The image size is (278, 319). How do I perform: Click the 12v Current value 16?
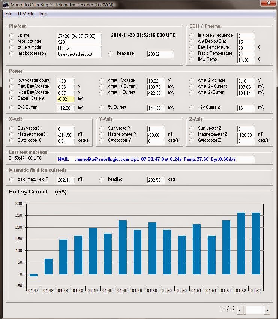pyautogui.click(x=246, y=108)
